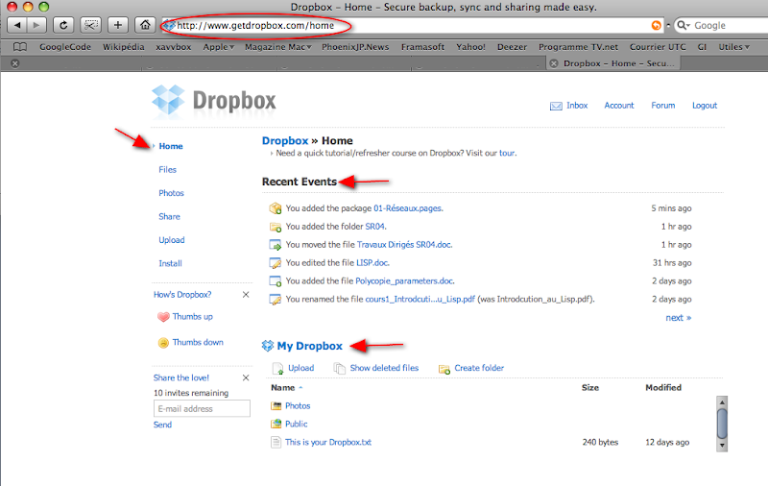Open the GoogleCode bookmark
The width and height of the screenshot is (768, 486).
click(65, 47)
